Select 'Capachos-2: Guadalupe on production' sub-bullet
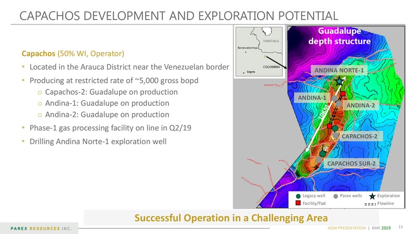 [x=111, y=92]
